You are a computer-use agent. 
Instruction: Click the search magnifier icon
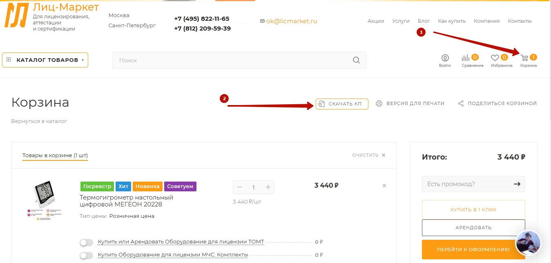[356, 60]
